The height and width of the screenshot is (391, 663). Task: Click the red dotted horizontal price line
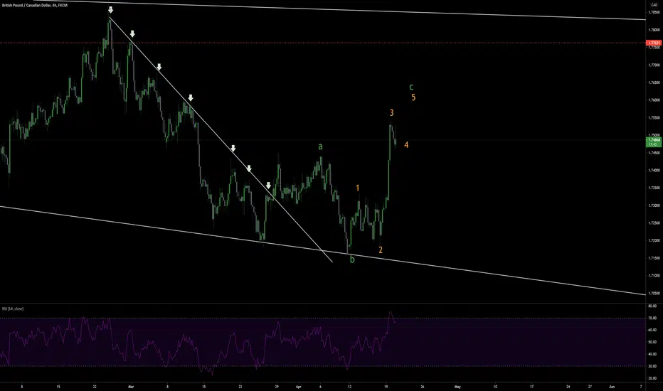(x=323, y=43)
